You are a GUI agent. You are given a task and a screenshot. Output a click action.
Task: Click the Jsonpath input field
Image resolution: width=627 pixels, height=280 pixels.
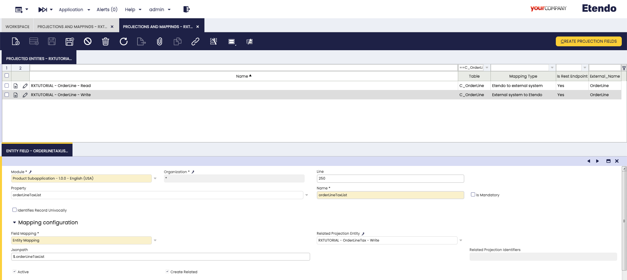(x=160, y=257)
